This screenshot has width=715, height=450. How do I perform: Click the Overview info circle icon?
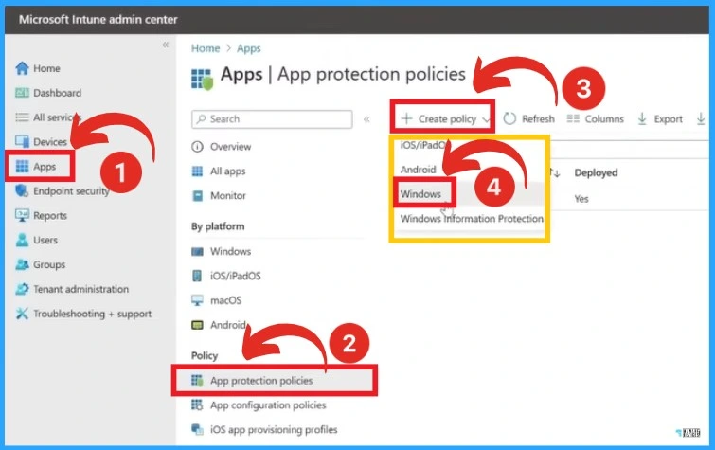[x=197, y=147]
